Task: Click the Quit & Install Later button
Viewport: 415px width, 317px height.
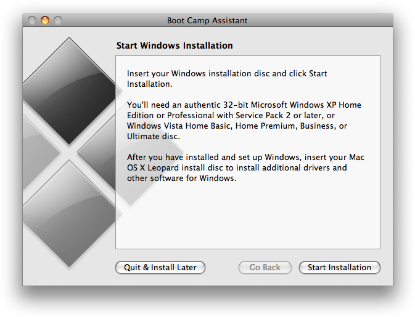Action: tap(160, 267)
